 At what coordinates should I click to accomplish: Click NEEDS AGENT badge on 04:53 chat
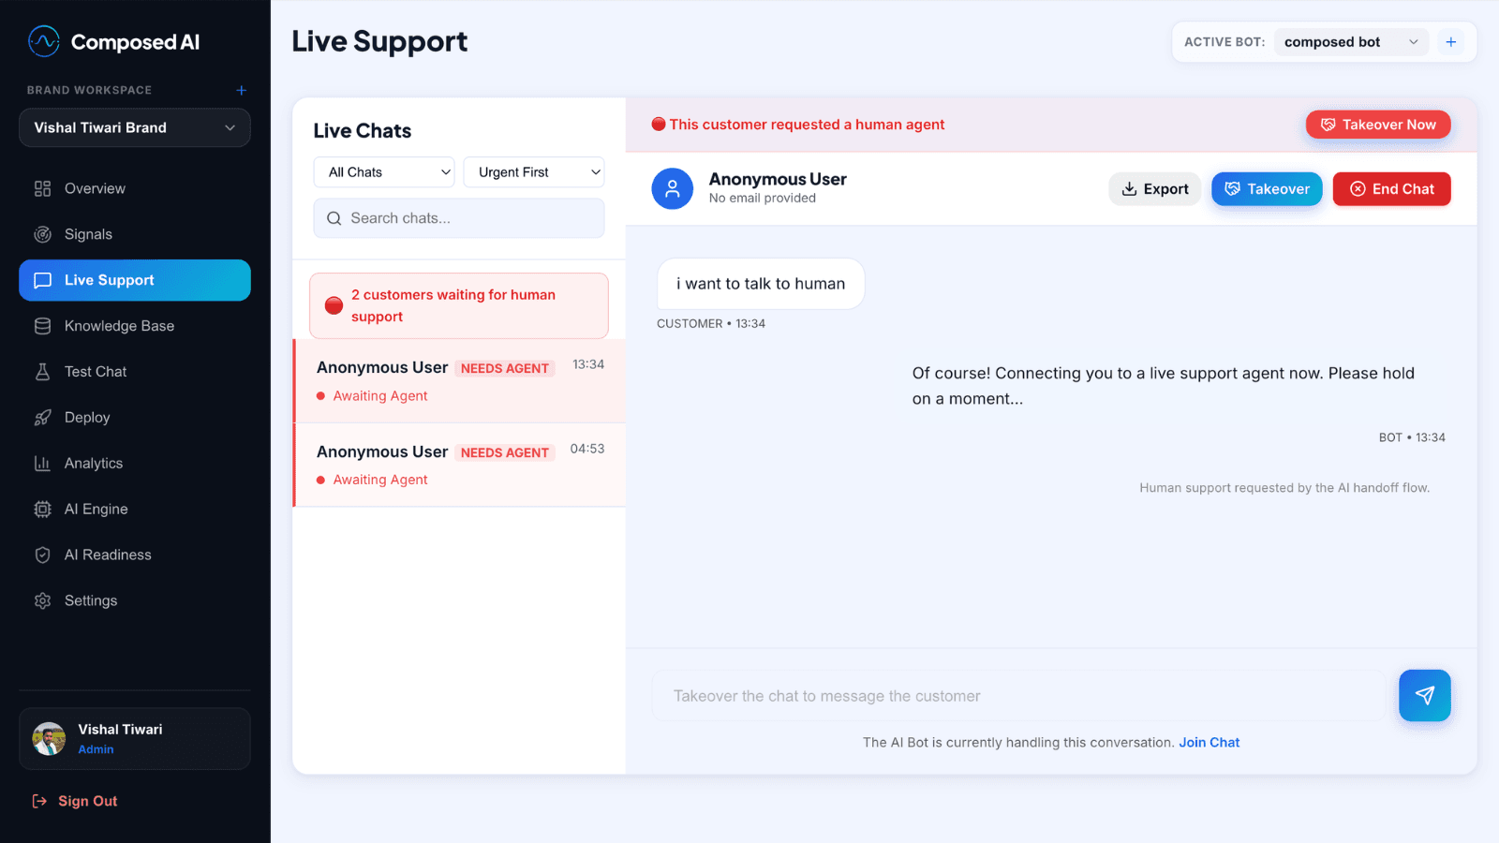click(505, 452)
